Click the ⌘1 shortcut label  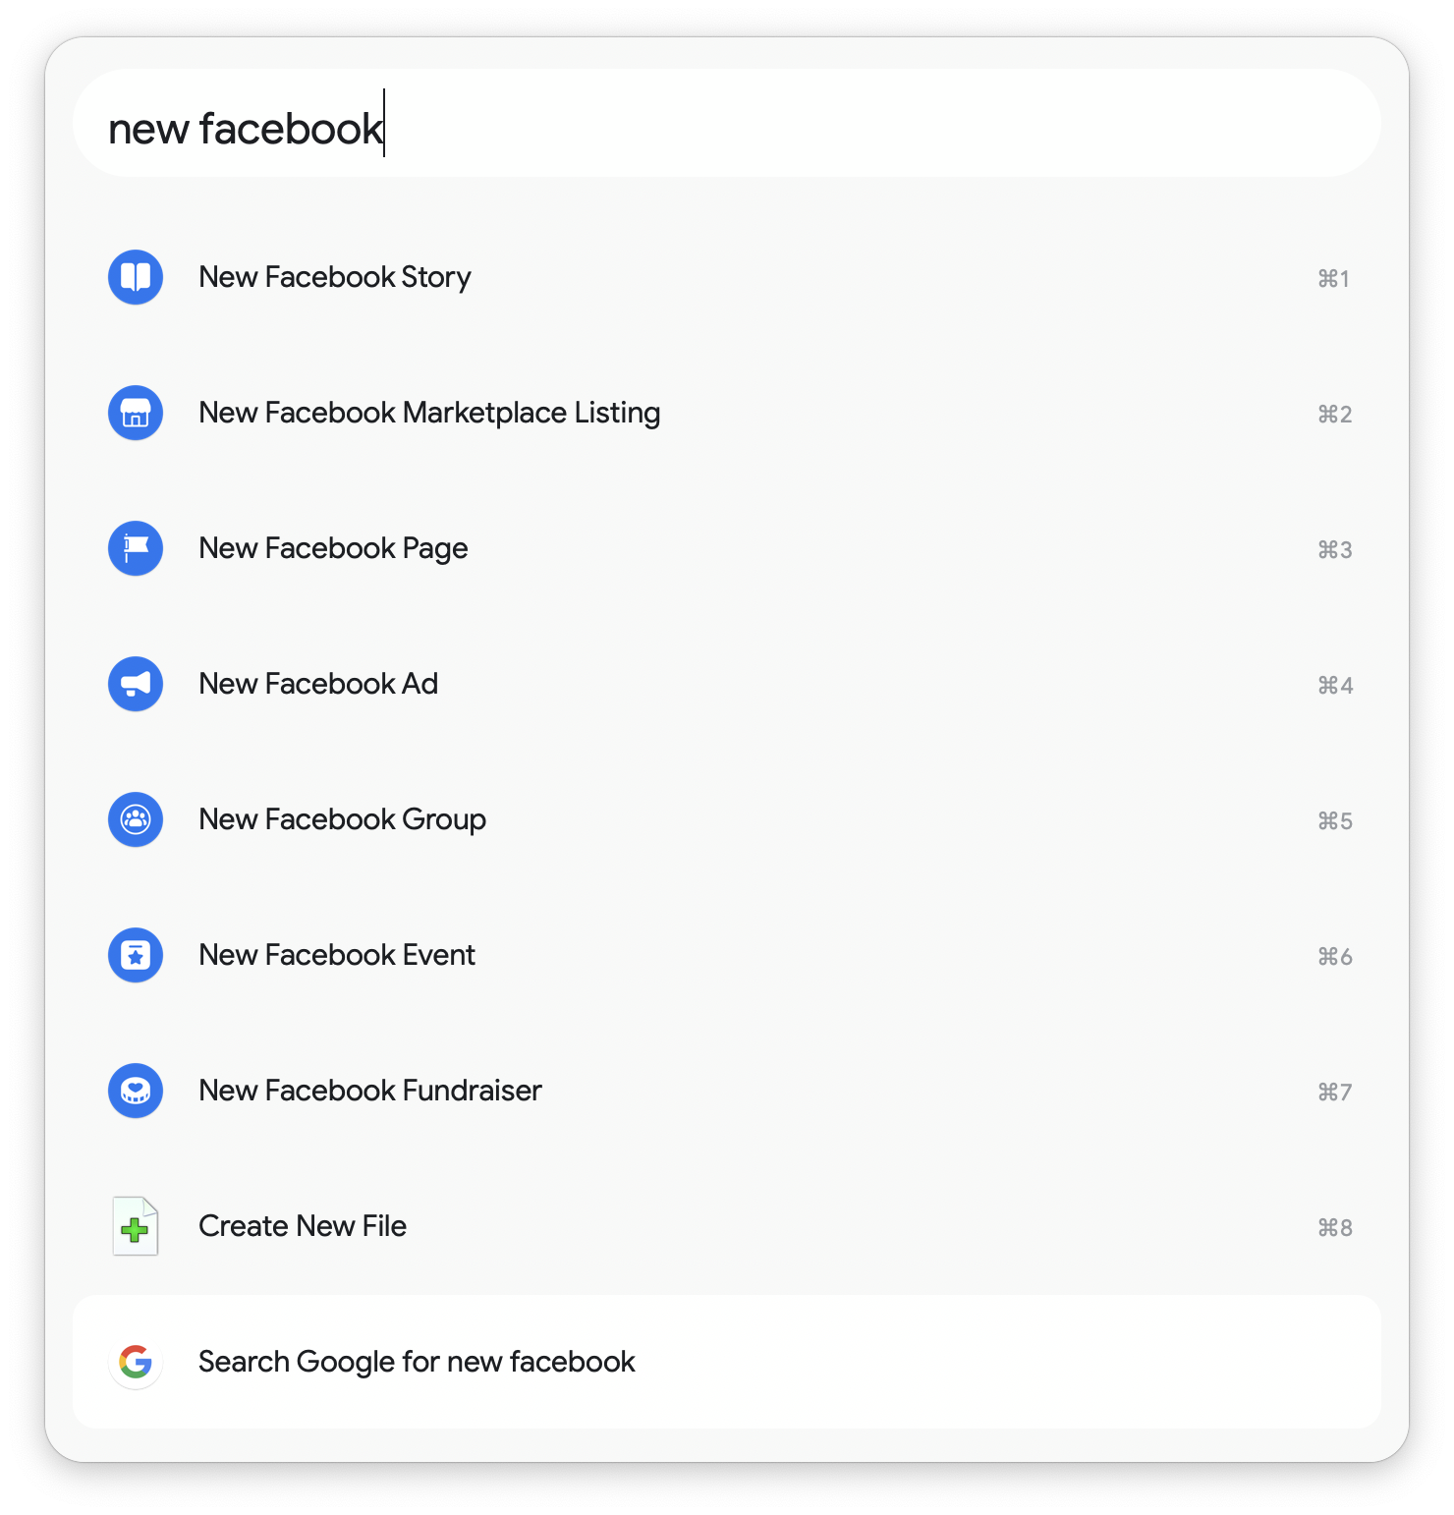(x=1333, y=279)
